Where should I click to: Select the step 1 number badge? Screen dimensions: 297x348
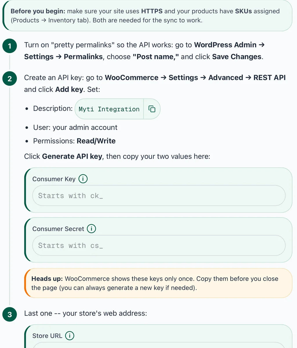(x=10, y=46)
